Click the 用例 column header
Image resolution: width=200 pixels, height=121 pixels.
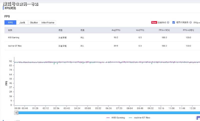10,30
